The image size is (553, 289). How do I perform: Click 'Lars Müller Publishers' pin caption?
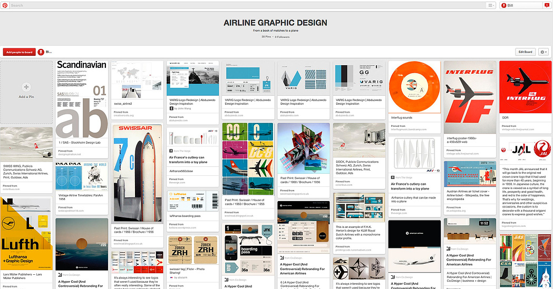(23, 276)
